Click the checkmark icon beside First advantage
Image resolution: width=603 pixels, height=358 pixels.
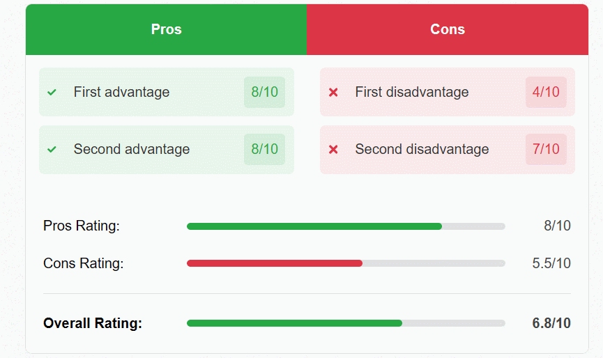pyautogui.click(x=52, y=92)
